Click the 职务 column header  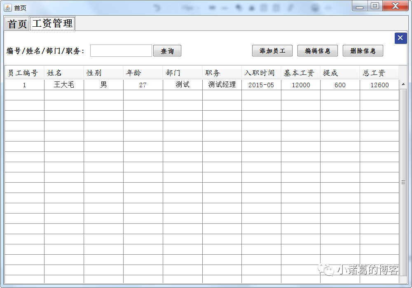[x=222, y=73]
